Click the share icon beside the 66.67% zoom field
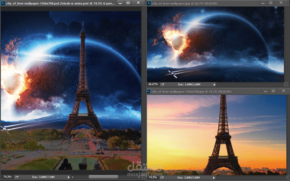 click(163, 85)
